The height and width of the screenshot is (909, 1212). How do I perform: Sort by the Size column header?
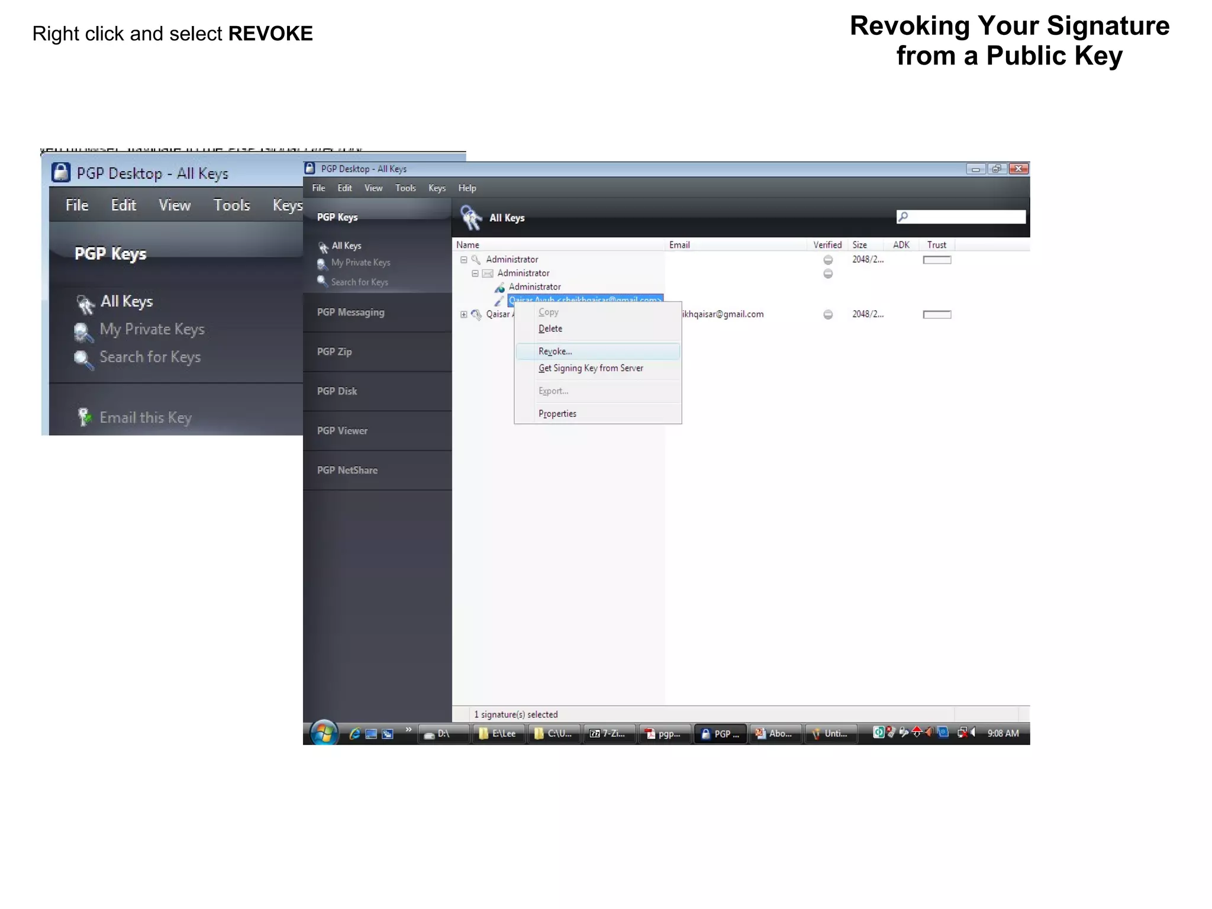865,245
